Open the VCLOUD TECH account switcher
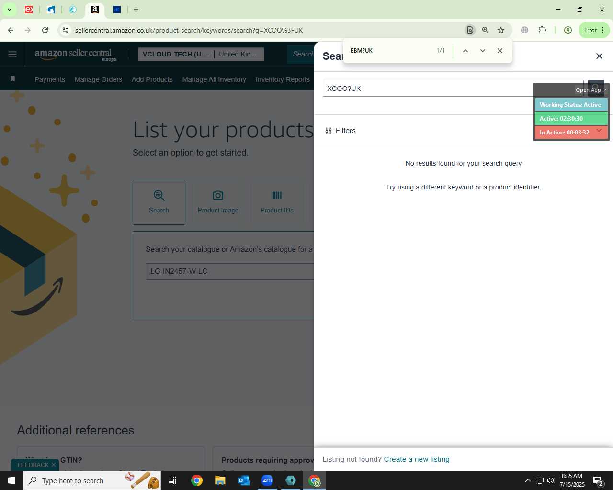 pyautogui.click(x=201, y=54)
